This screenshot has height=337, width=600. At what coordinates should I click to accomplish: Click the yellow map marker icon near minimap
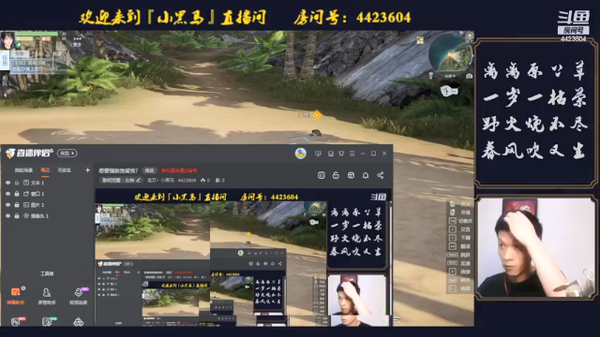point(420,40)
